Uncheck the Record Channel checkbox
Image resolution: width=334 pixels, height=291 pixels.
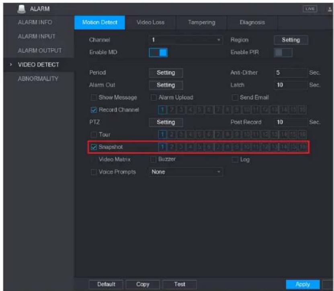(94, 110)
